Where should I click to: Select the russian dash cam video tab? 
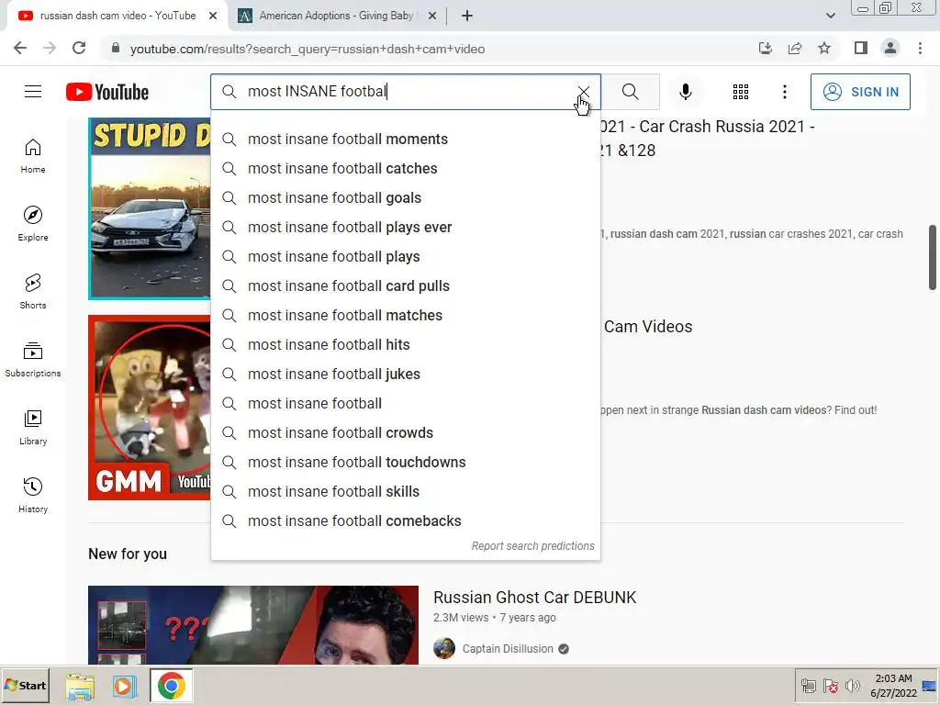coord(117,16)
